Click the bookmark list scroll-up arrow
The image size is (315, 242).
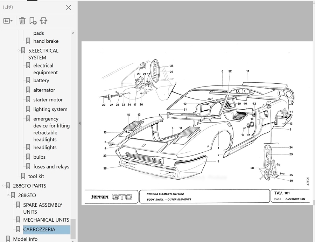point(73,33)
